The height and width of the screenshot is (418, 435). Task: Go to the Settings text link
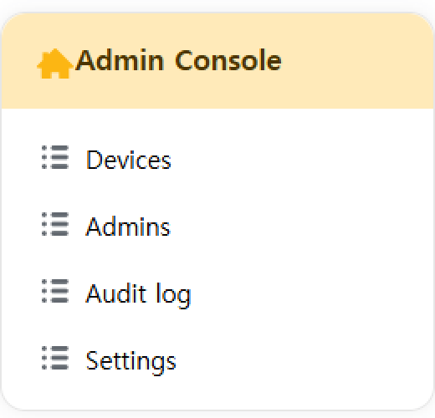tap(130, 361)
